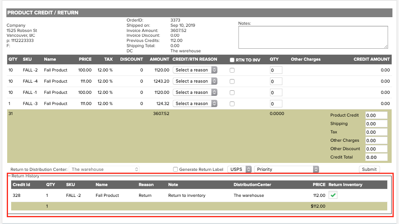The width and height of the screenshot is (404, 224).
Task: Click the Previous Credits value 112.00
Action: (176, 40)
